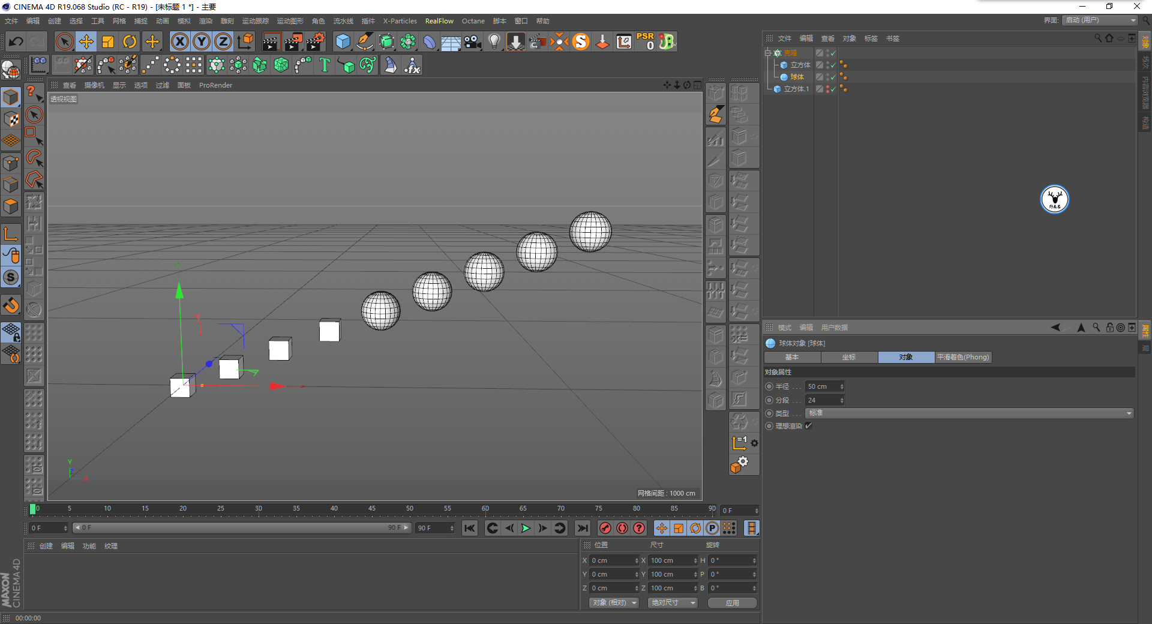This screenshot has width=1152, height=624.
Task: Open the 对象 (相对) coordinate dropdown
Action: point(613,603)
